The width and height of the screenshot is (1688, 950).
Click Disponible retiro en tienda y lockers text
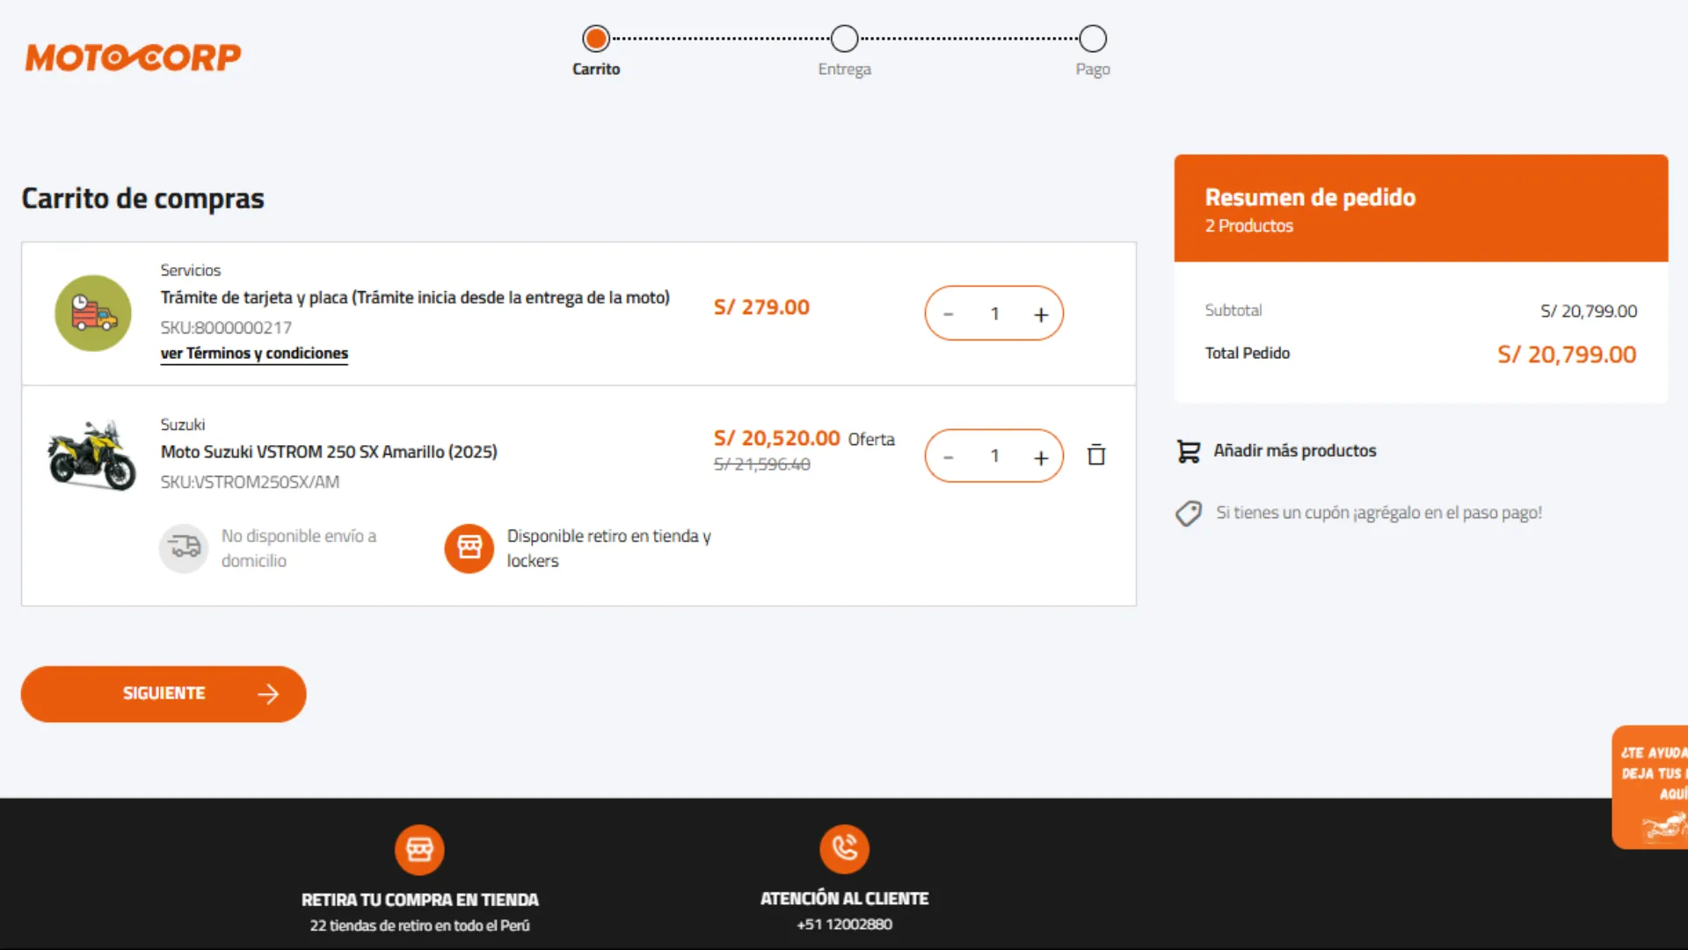(608, 548)
